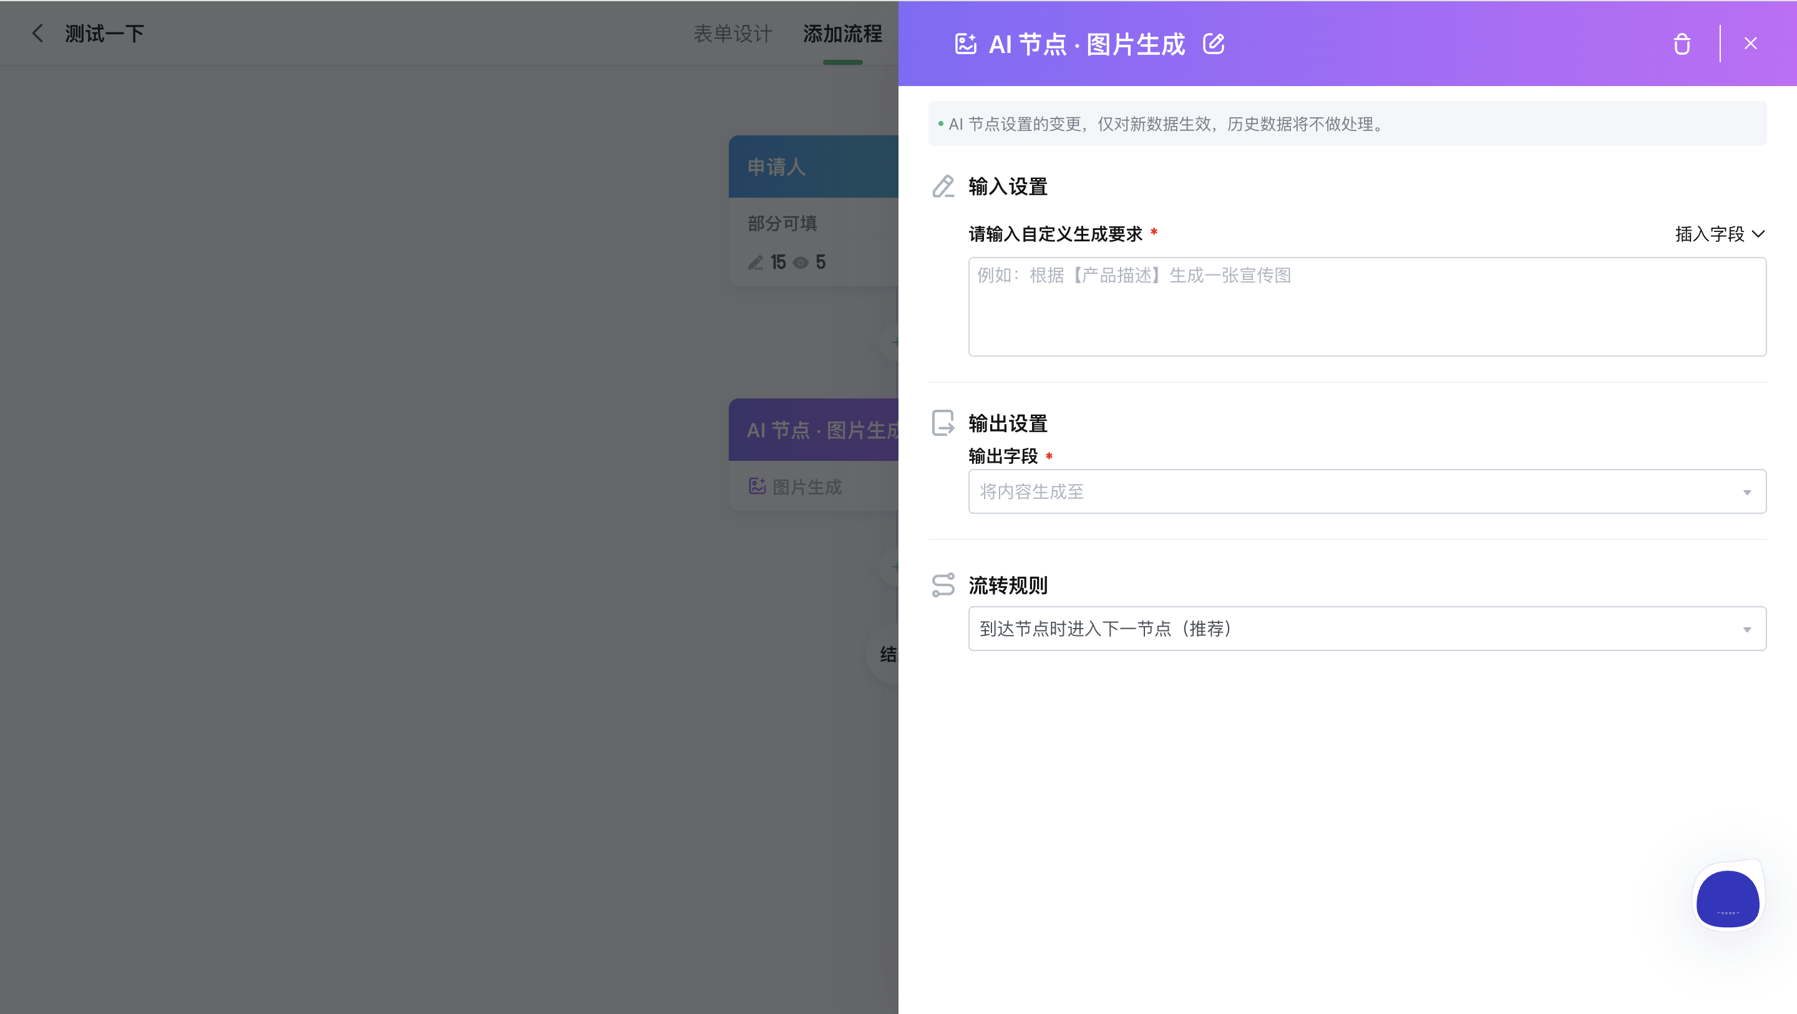The image size is (1797, 1014).
Task: Select the 申请人 node card header
Action: [x=814, y=167]
